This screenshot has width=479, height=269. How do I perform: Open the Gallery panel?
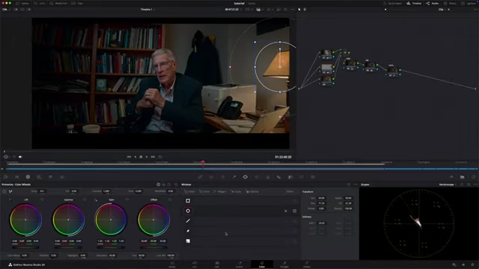(x=22, y=3)
